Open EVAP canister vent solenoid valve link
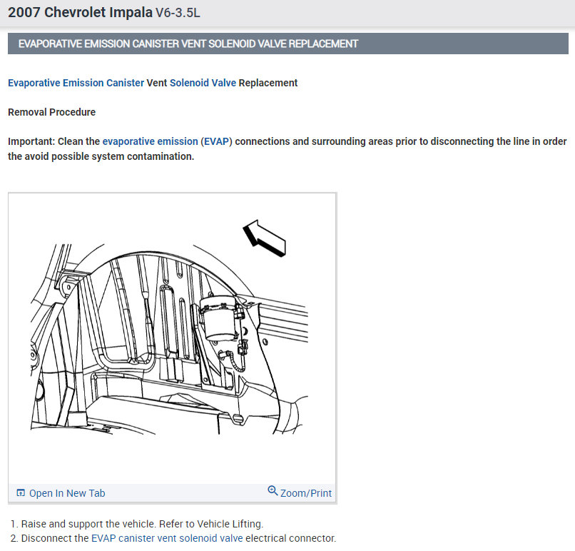Viewport: 575px width, 551px height. (167, 538)
